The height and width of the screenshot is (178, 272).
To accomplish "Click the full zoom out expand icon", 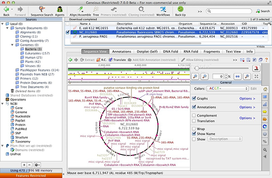I will 257,76.
